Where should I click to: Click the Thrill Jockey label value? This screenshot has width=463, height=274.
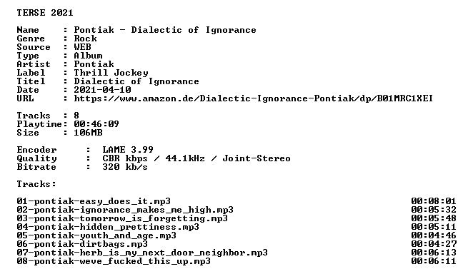[x=111, y=73]
